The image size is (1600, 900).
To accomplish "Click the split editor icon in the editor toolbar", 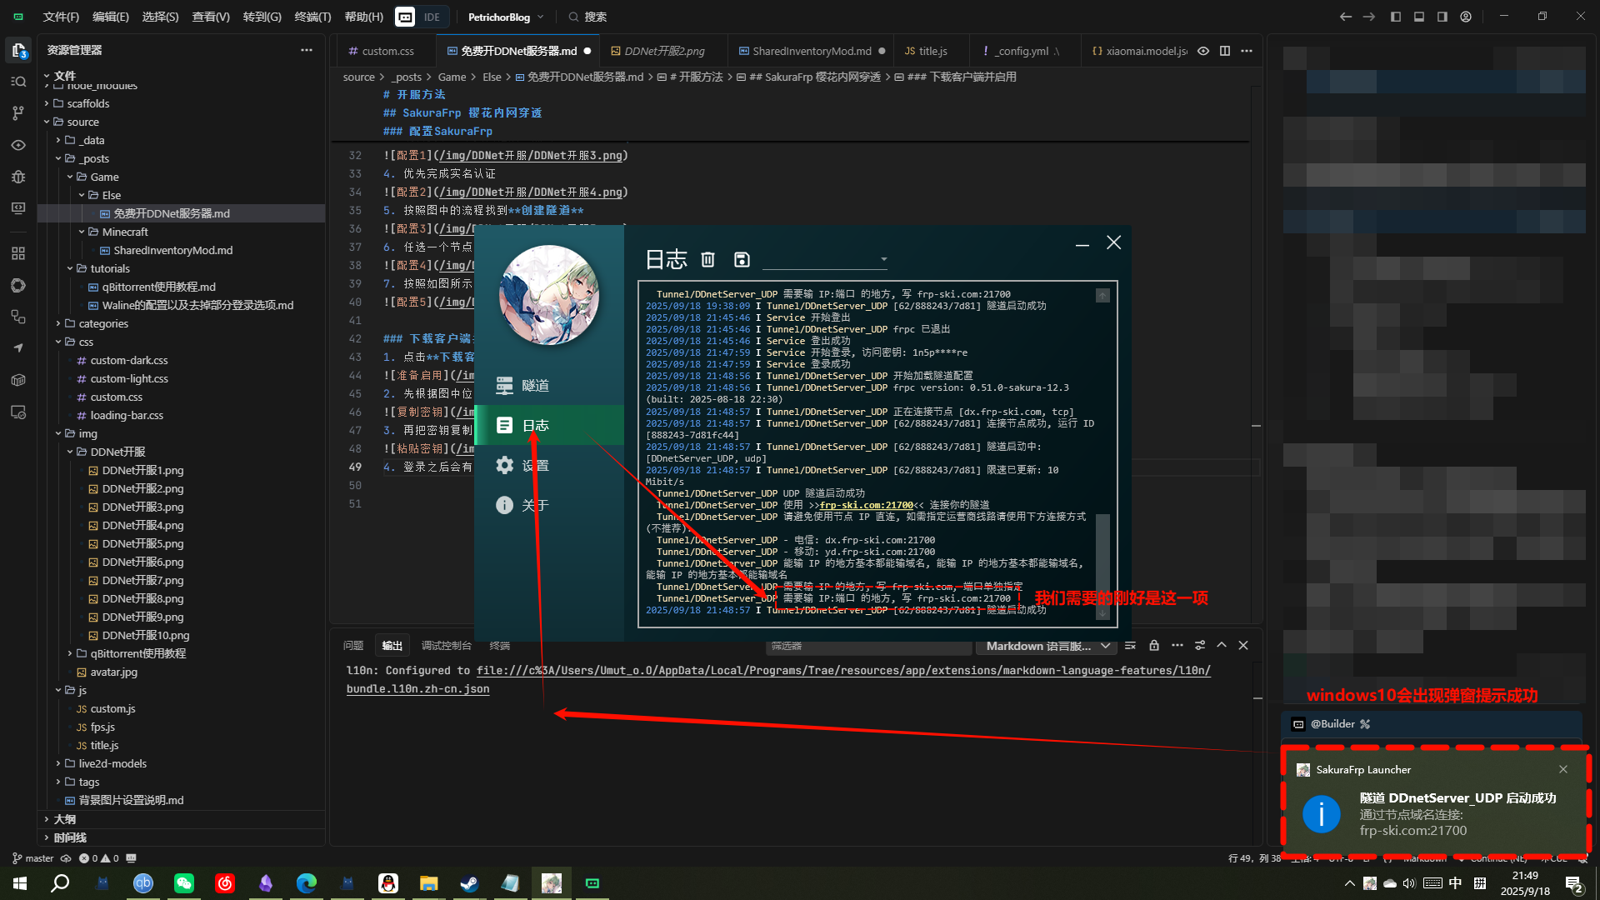I will point(1224,51).
